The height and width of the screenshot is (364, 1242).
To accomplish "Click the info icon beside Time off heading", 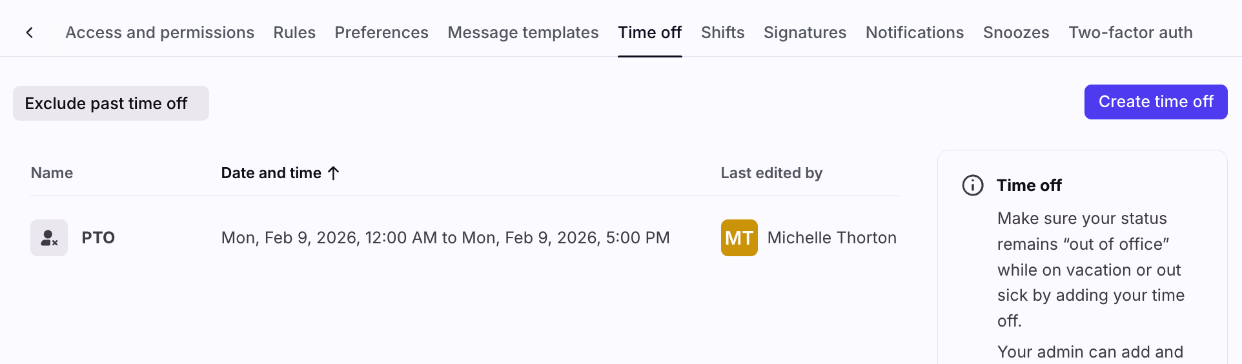I will (x=972, y=186).
